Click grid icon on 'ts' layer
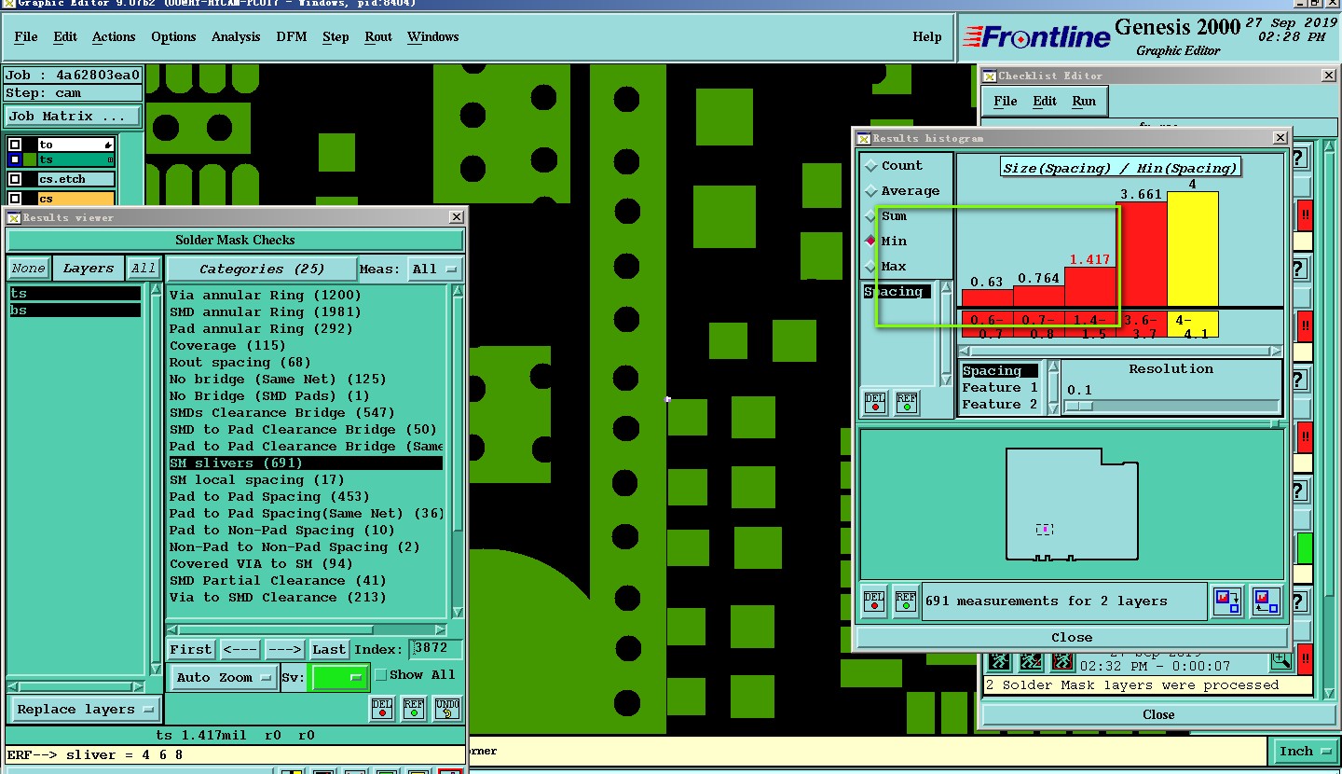This screenshot has width=1342, height=774. point(110,160)
